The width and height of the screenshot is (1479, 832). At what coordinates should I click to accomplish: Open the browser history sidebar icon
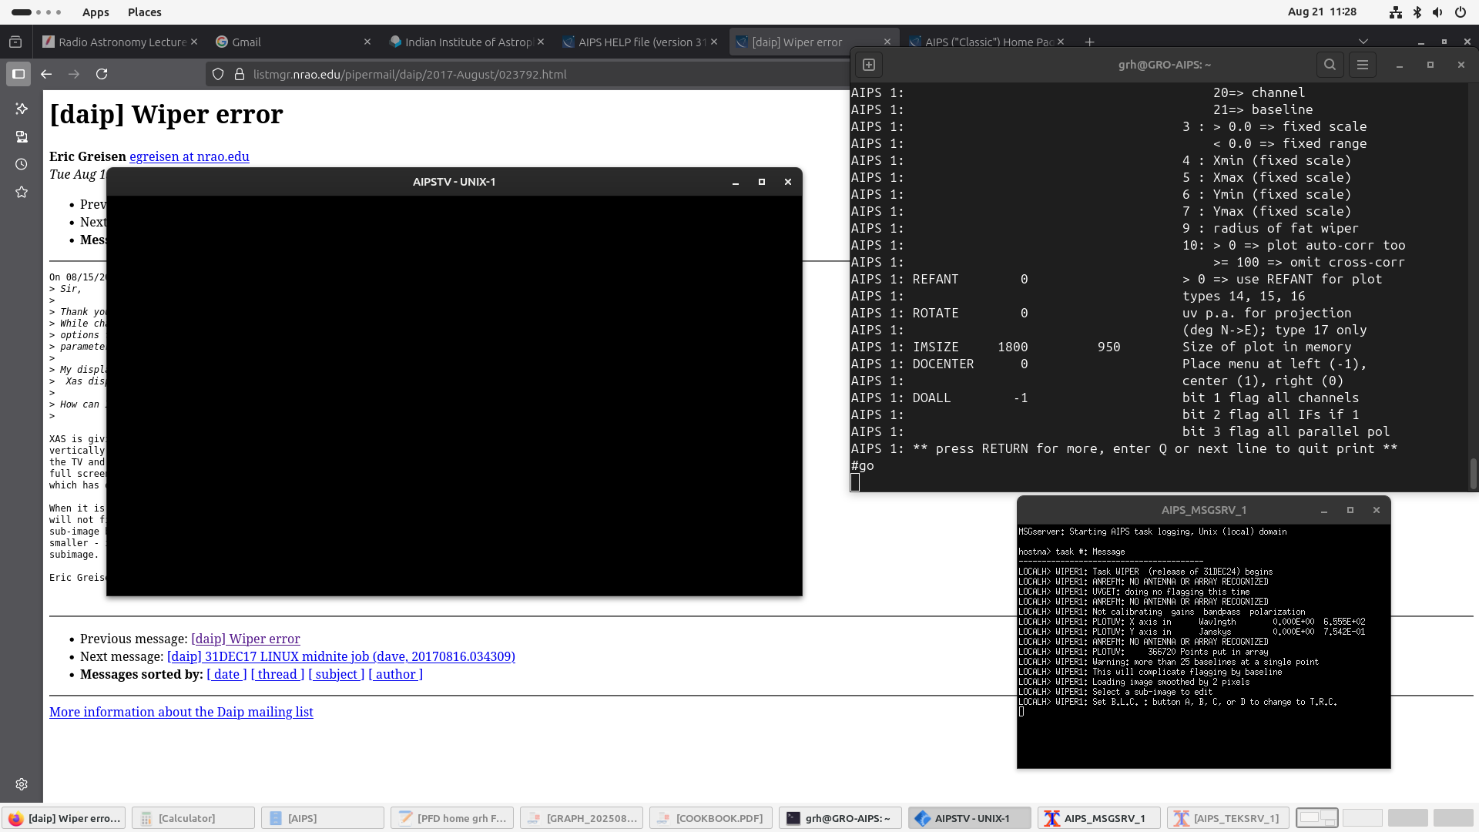[x=22, y=164]
